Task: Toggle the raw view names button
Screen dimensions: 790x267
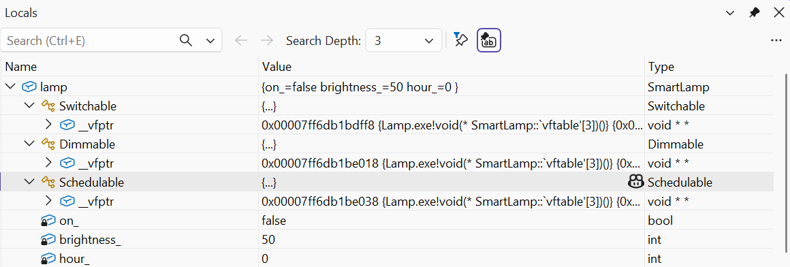Action: pos(489,41)
